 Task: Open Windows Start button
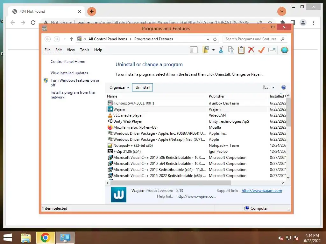coord(8,238)
